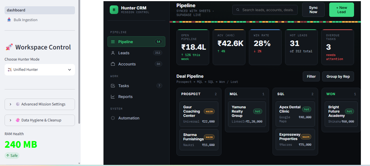Click the Group by Rep button
The height and width of the screenshot is (166, 370).
338,76
